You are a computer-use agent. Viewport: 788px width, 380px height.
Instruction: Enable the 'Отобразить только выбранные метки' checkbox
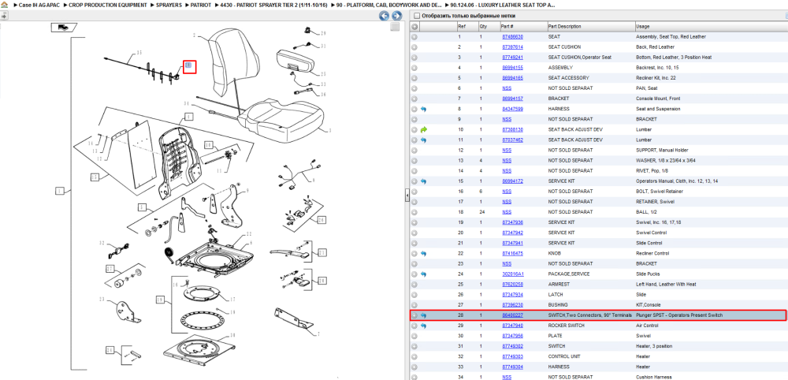coord(416,16)
